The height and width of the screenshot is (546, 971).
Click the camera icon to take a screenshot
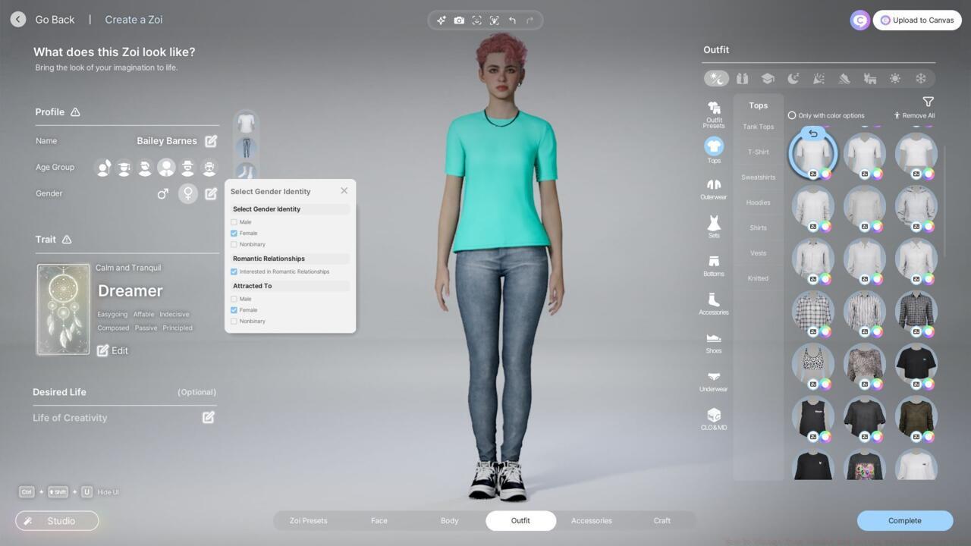(459, 20)
